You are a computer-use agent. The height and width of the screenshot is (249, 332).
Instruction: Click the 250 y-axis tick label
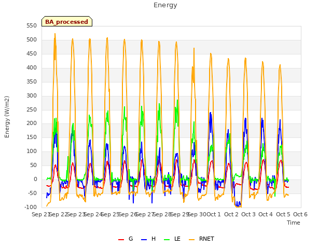[32, 109]
